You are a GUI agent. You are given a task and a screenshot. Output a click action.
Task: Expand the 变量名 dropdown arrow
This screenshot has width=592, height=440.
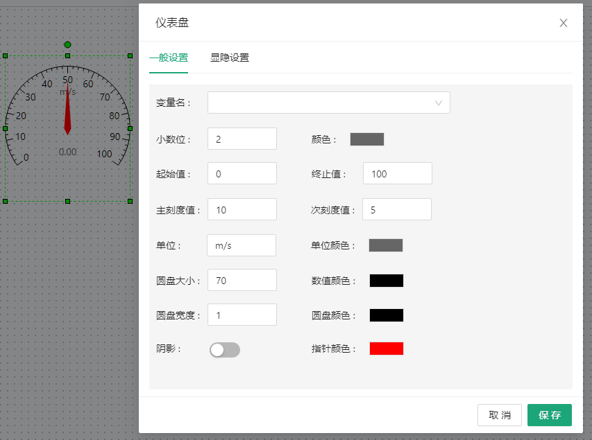tap(439, 103)
